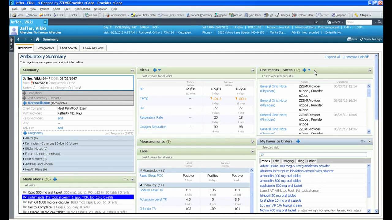This screenshot has height=220, width=392.
Task: Open the Documents dropdown arrow
Action: coord(309,70)
